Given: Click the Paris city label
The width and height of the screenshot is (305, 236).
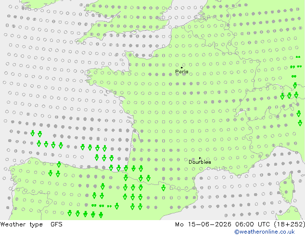Looking at the screenshot, I should coord(182,72).
